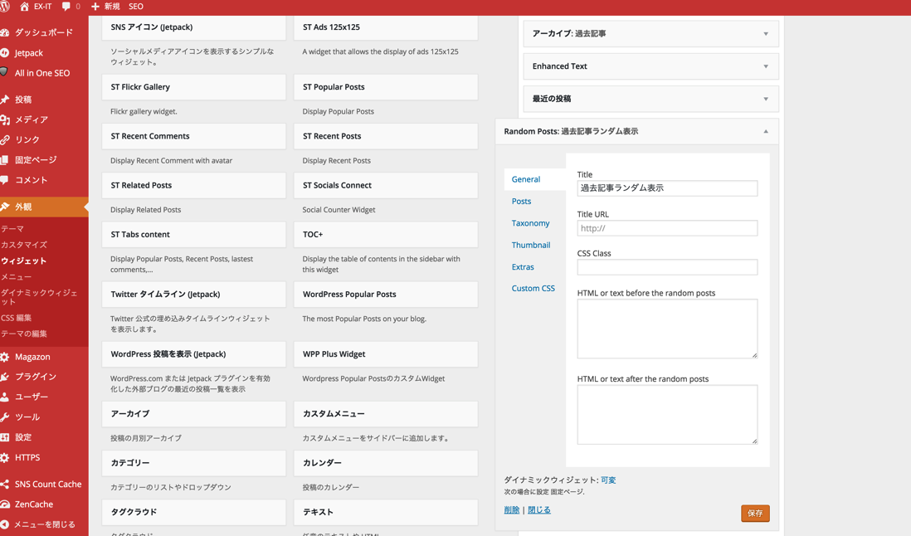Switch to the Posts tab
This screenshot has width=911, height=536.
tap(521, 201)
